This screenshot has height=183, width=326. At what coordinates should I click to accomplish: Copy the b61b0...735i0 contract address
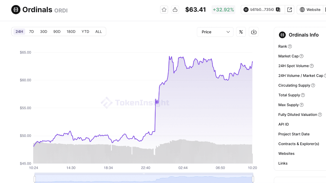click(x=278, y=9)
